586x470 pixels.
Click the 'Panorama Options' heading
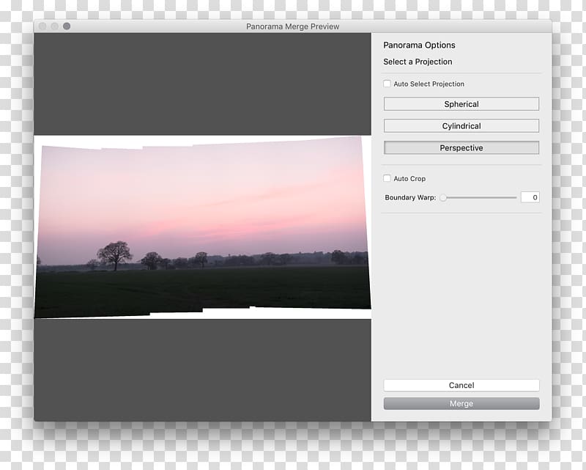tap(419, 45)
